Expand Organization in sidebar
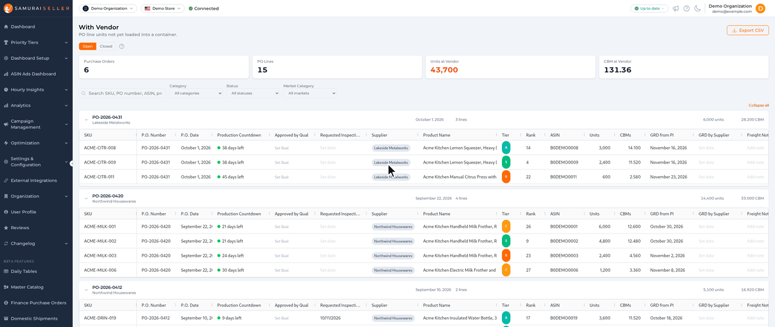 click(x=36, y=196)
